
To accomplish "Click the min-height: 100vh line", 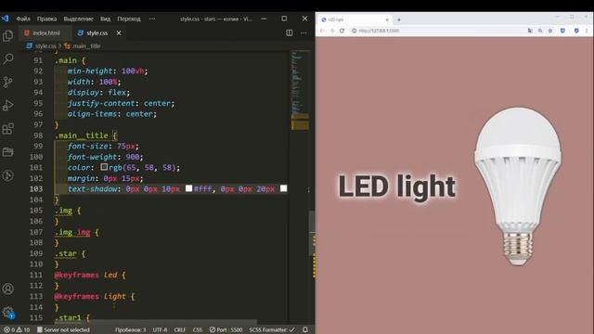I will [x=108, y=71].
